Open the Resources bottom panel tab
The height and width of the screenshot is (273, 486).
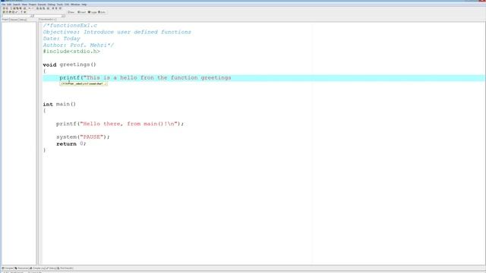pos(21,268)
